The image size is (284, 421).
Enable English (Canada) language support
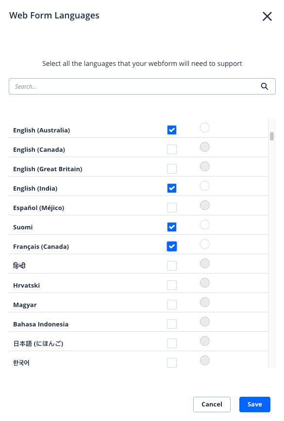coord(172,149)
